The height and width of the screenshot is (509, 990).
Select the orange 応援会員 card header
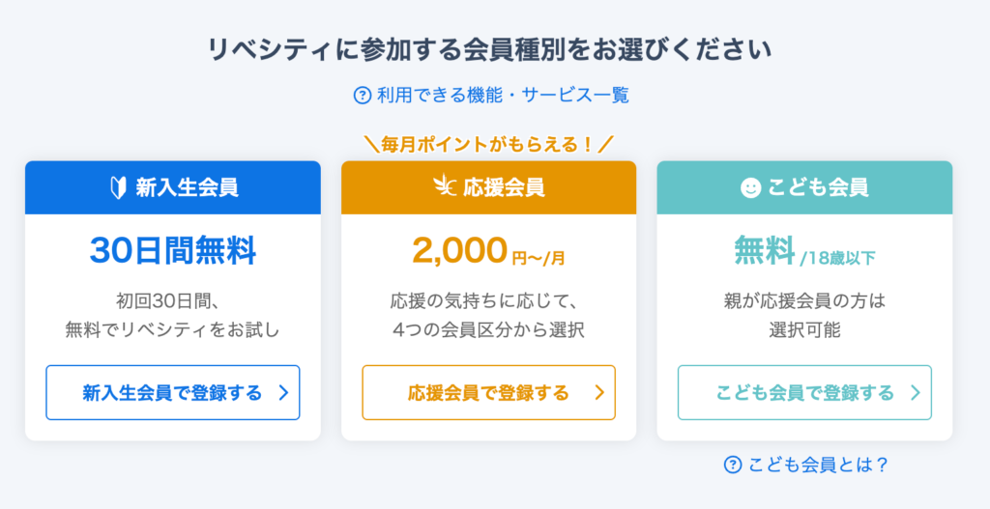tap(488, 187)
